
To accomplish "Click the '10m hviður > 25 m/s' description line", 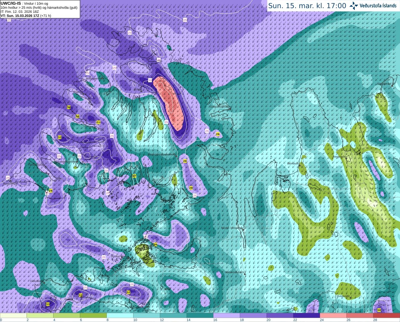I will pos(39,8).
